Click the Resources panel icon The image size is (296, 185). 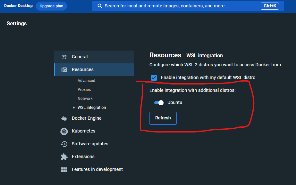(64, 69)
